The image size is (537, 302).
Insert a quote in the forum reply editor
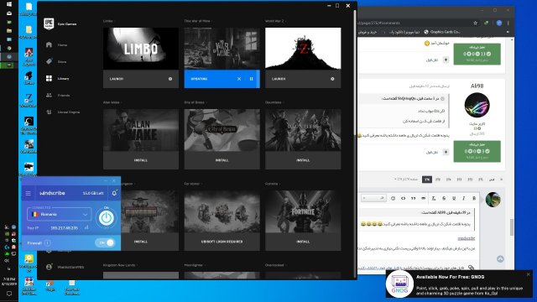pos(413,198)
